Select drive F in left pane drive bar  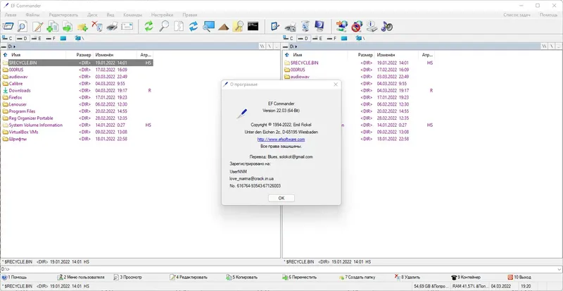[51, 38]
